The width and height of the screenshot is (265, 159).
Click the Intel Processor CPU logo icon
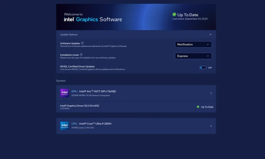click(x=65, y=126)
